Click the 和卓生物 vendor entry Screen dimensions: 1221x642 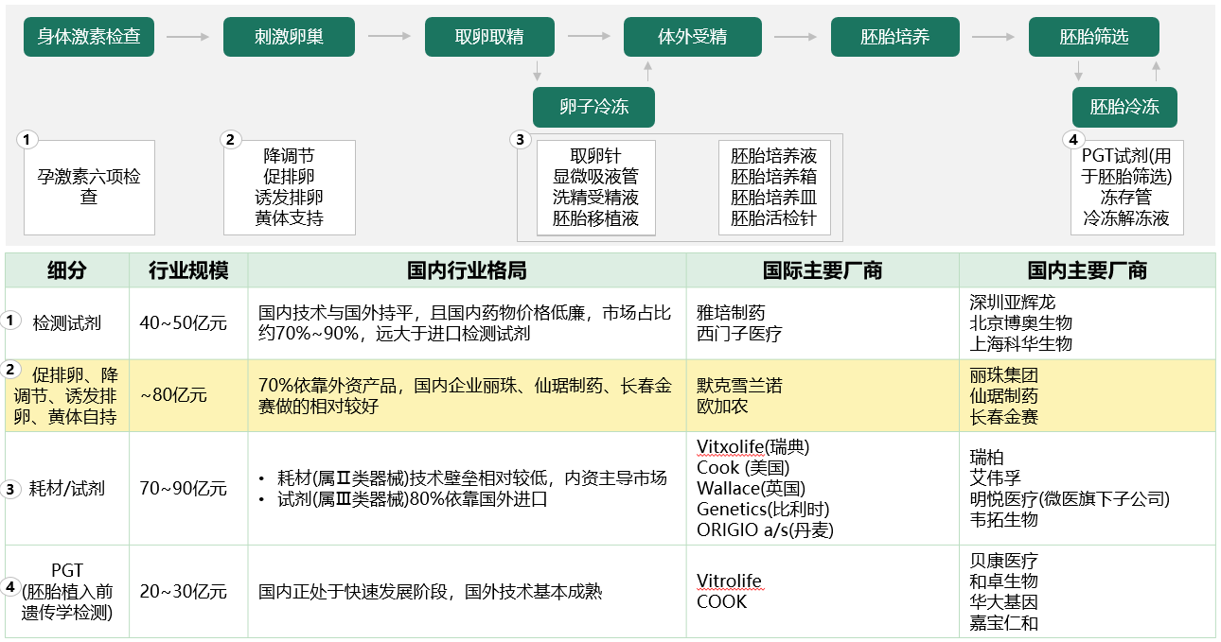(1004, 581)
